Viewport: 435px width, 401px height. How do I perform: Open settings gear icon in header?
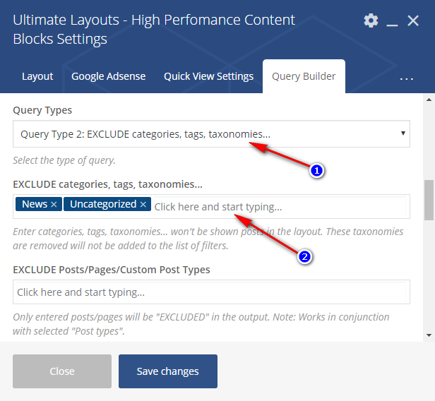click(x=371, y=20)
